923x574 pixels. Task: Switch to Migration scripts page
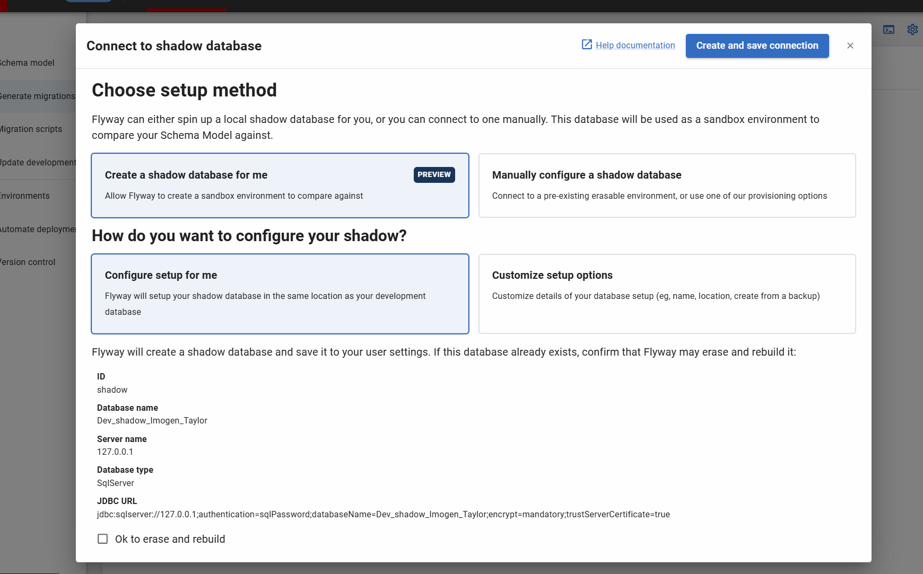[x=31, y=129]
